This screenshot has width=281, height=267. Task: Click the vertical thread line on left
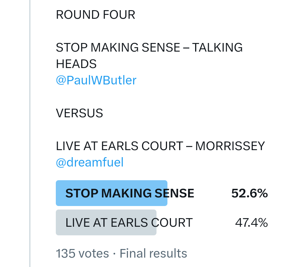(x=30, y=133)
